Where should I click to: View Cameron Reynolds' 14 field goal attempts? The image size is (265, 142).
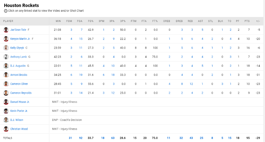tap(81, 93)
